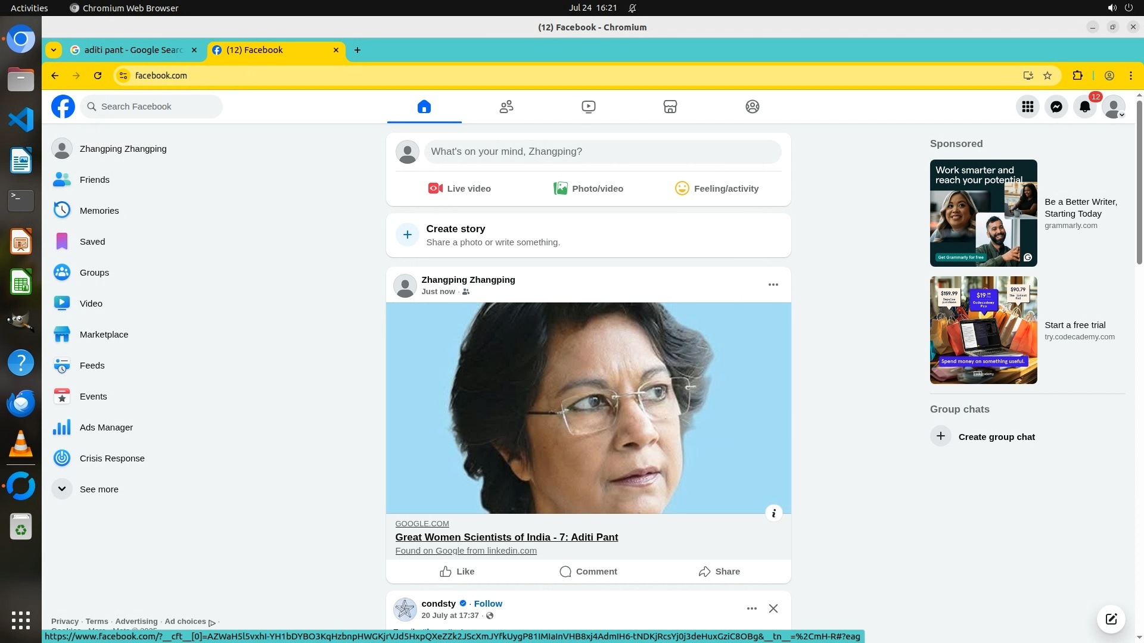Toggle system notifications bell in top bar

(632, 8)
